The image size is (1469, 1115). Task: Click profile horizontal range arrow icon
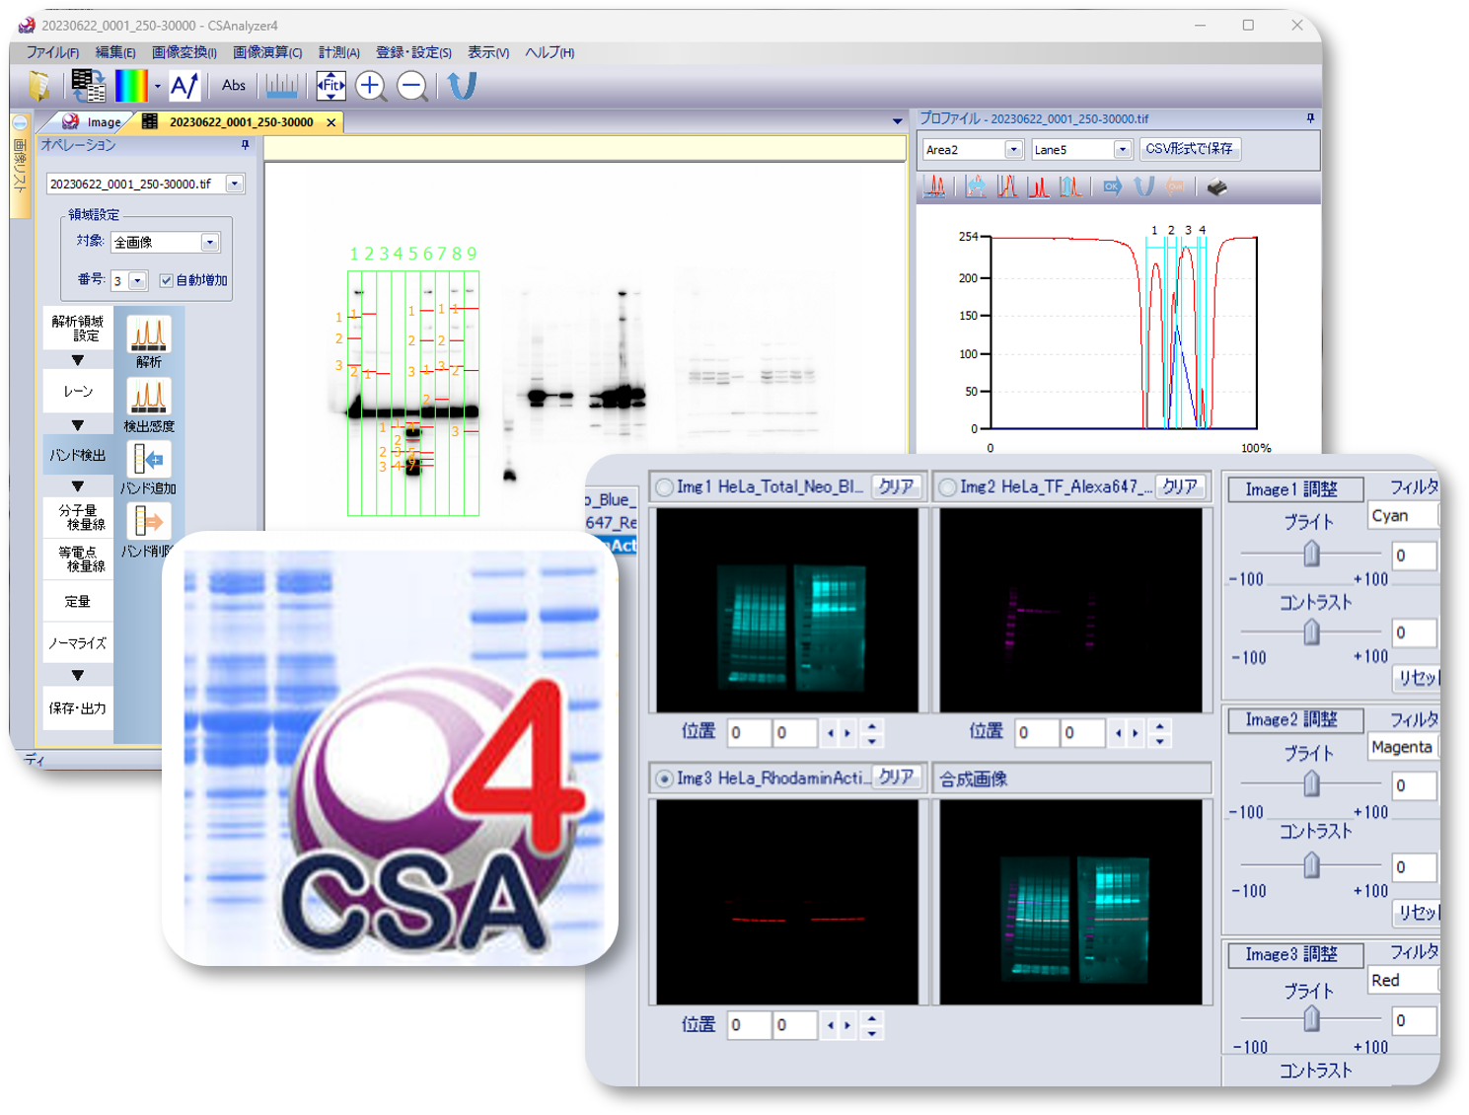(976, 186)
